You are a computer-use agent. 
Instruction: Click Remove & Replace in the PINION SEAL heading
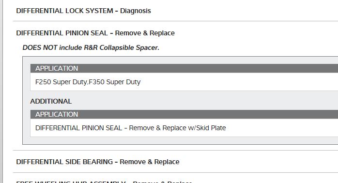coord(145,33)
